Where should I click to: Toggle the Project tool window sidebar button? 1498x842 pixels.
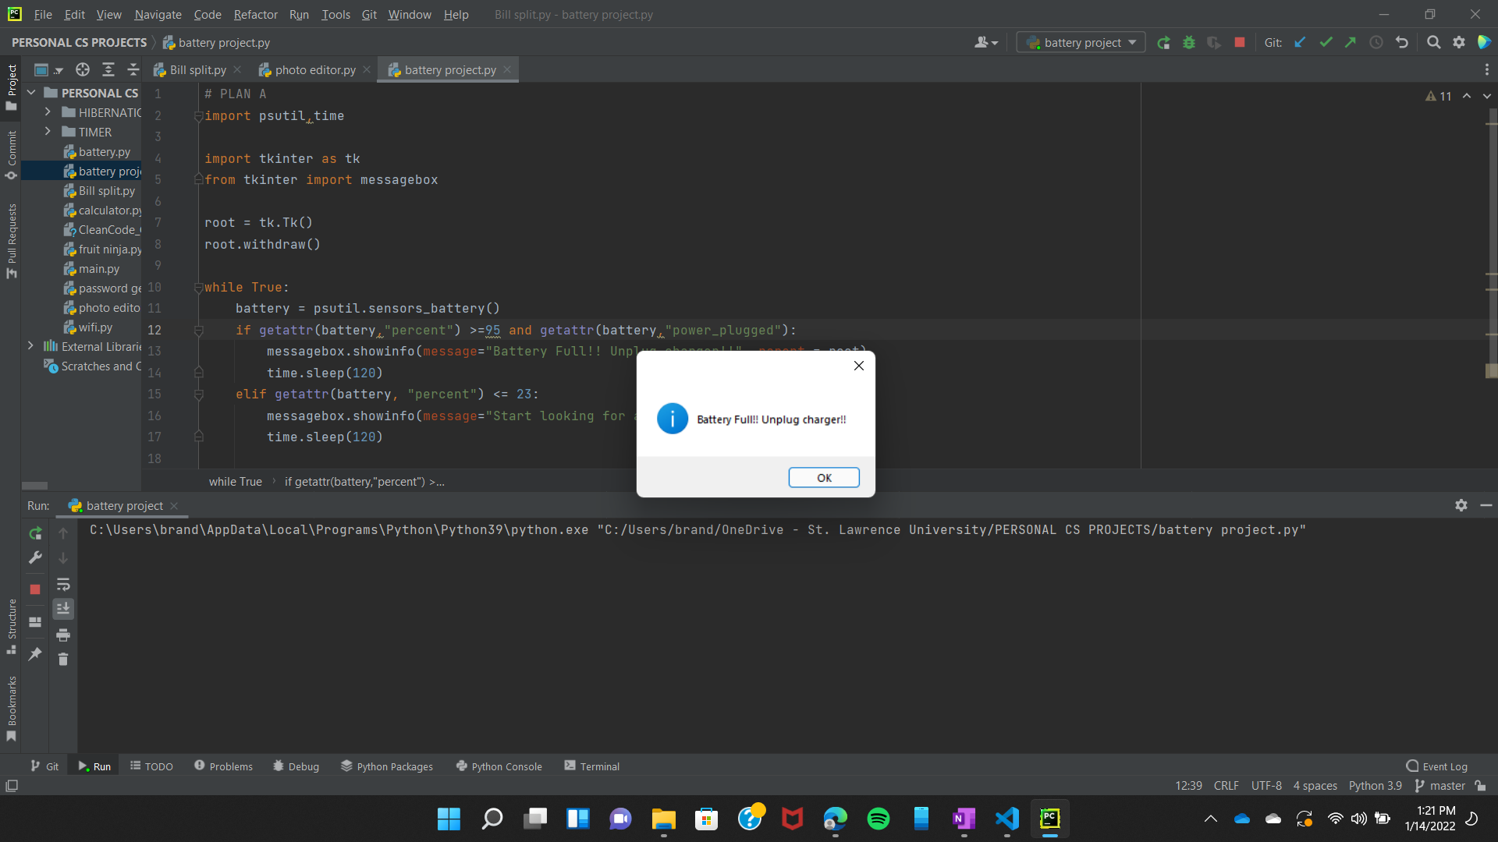[x=11, y=86]
